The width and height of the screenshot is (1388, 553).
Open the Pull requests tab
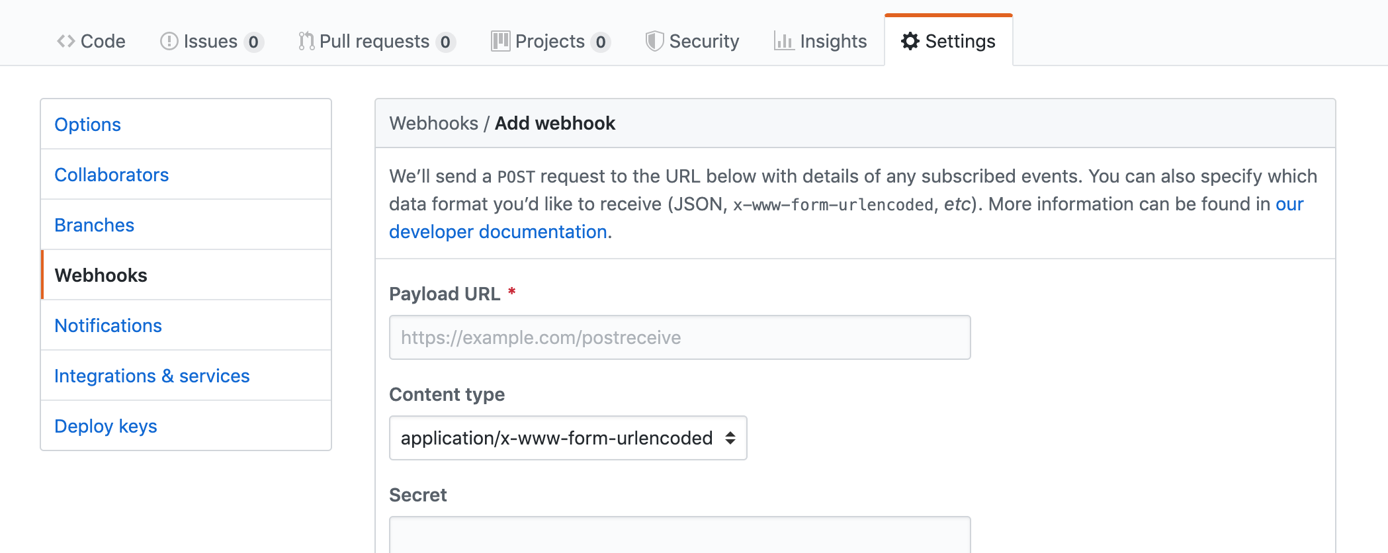374,42
